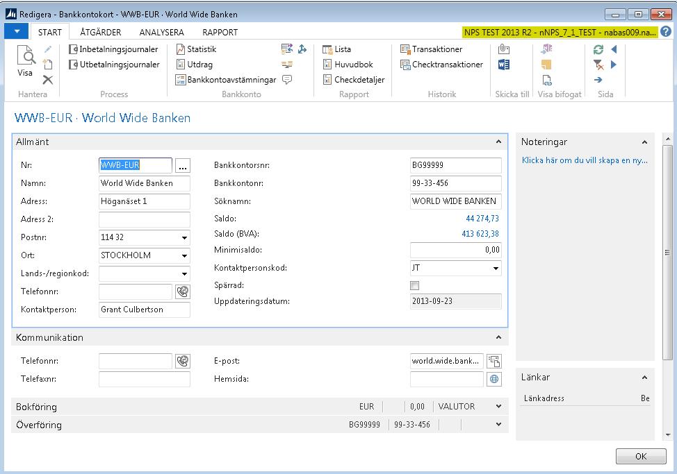Click the dimensions grid icon in Bankkonto group
This screenshot has height=474, width=677.
[x=287, y=49]
